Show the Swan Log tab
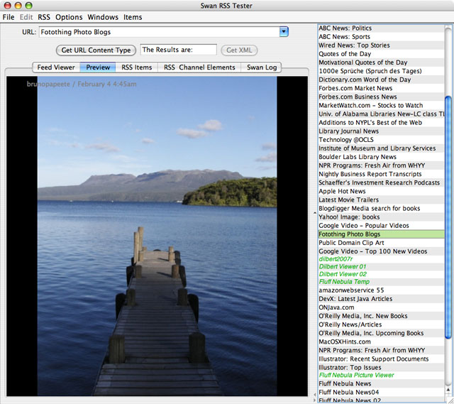 click(x=262, y=67)
